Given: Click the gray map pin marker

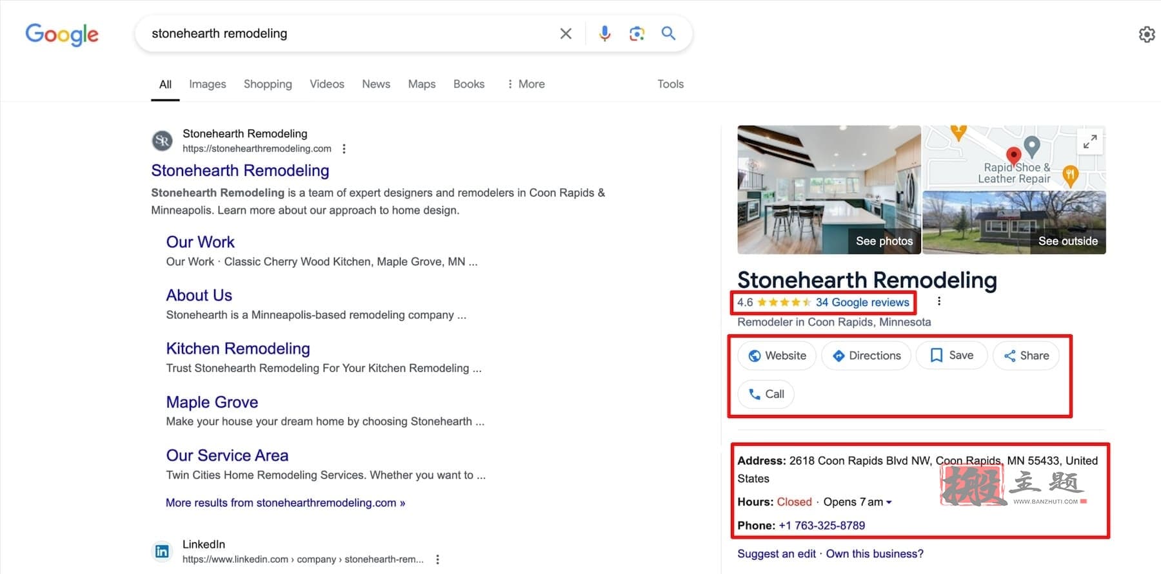Looking at the screenshot, I should pos(1032,147).
